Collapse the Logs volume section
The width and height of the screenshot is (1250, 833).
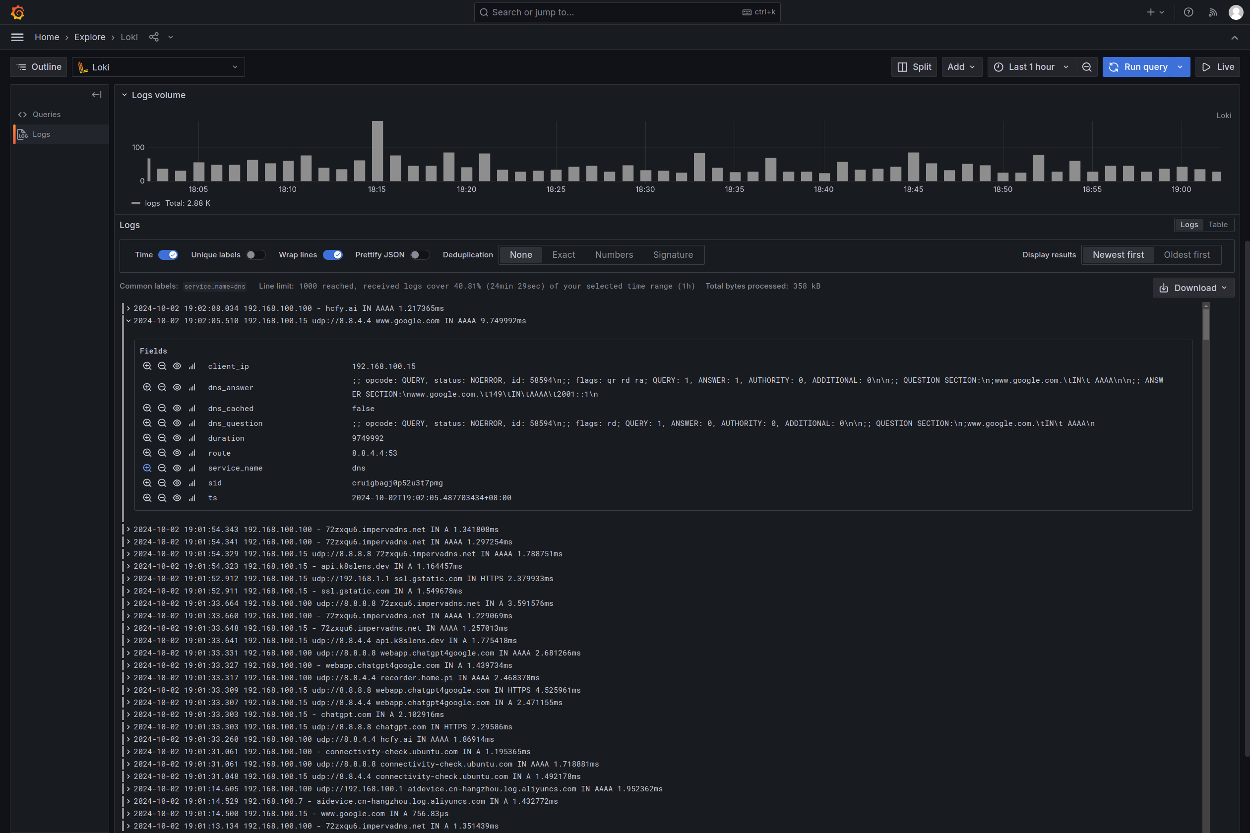125,95
